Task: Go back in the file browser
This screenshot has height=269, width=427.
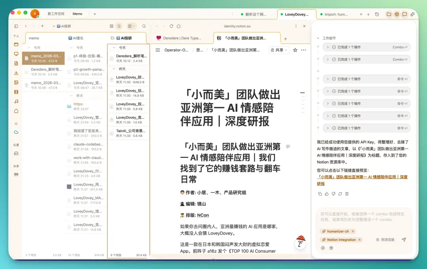Action: (26, 26)
